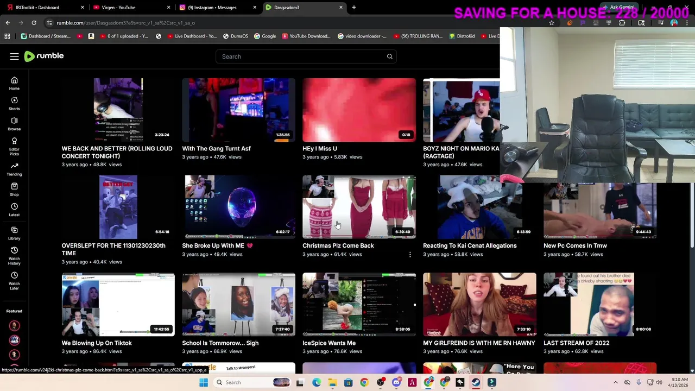Select the Dasgasdom3 tab

point(304,8)
